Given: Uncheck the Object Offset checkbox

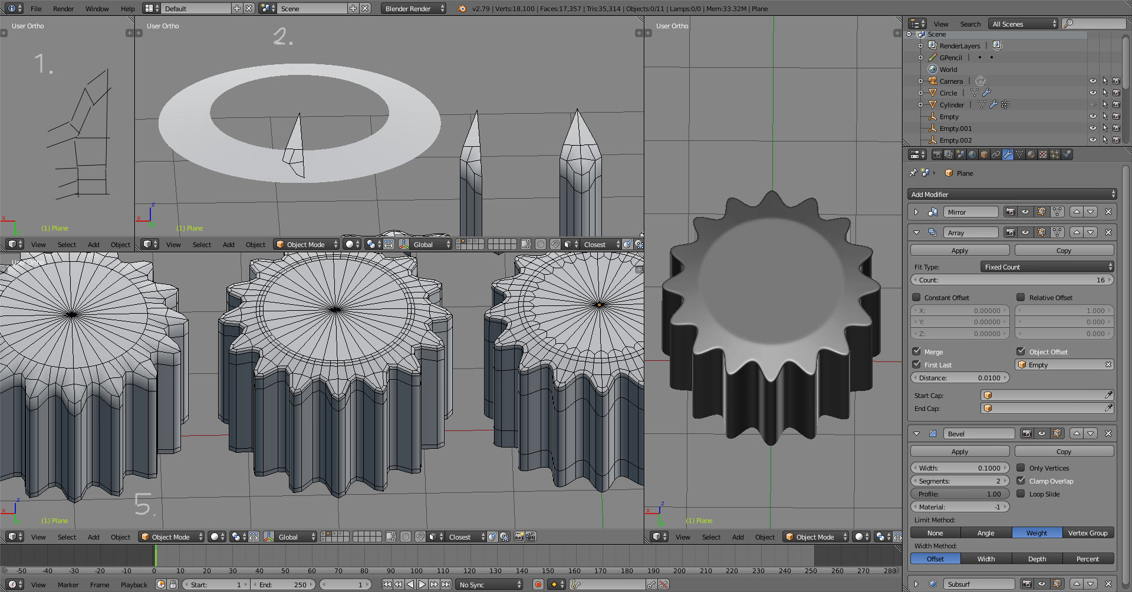Looking at the screenshot, I should click(1021, 351).
